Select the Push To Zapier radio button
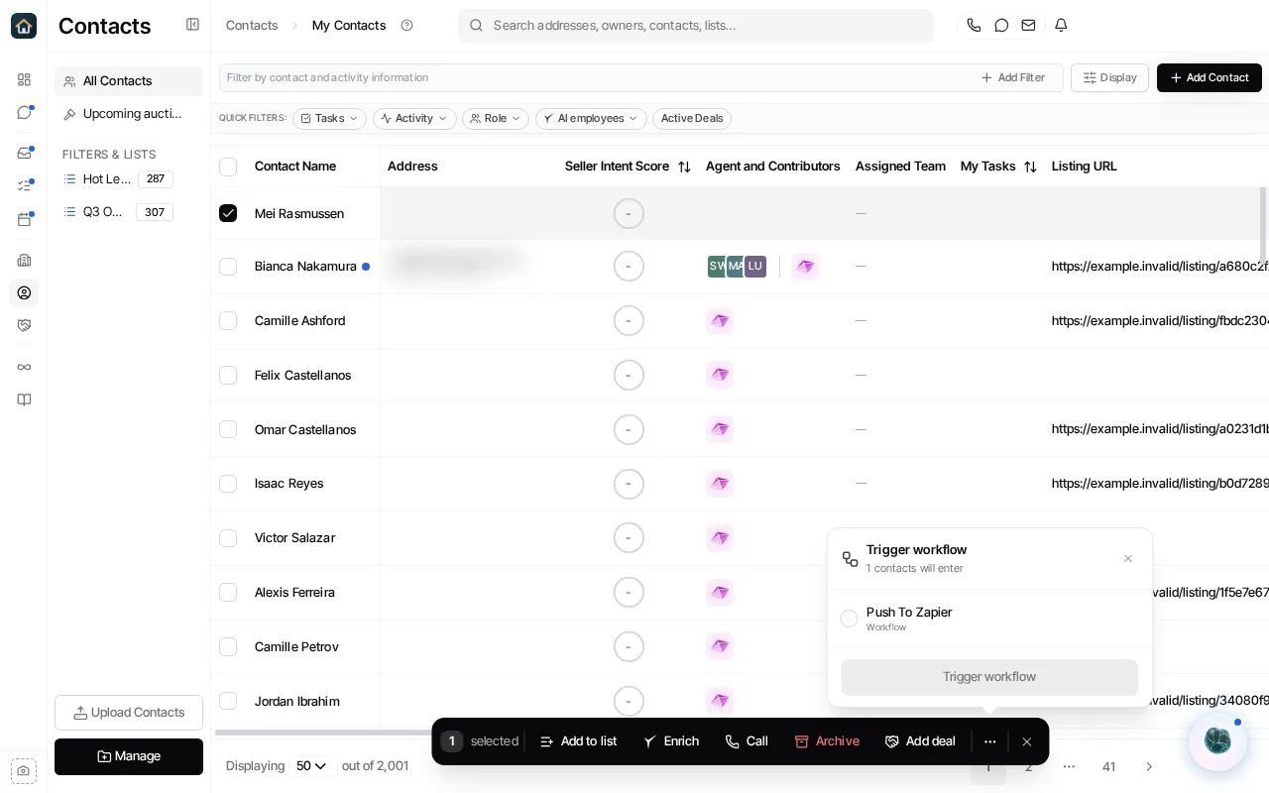The height and width of the screenshot is (793, 1269). tap(849, 619)
